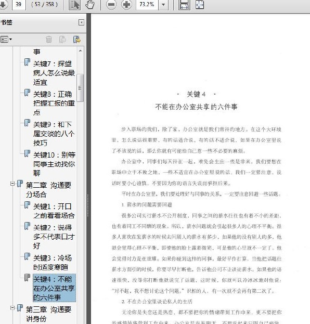Open bookmark 关键8：正确把握汇报的重点
310x324 pixels.
tap(54, 103)
